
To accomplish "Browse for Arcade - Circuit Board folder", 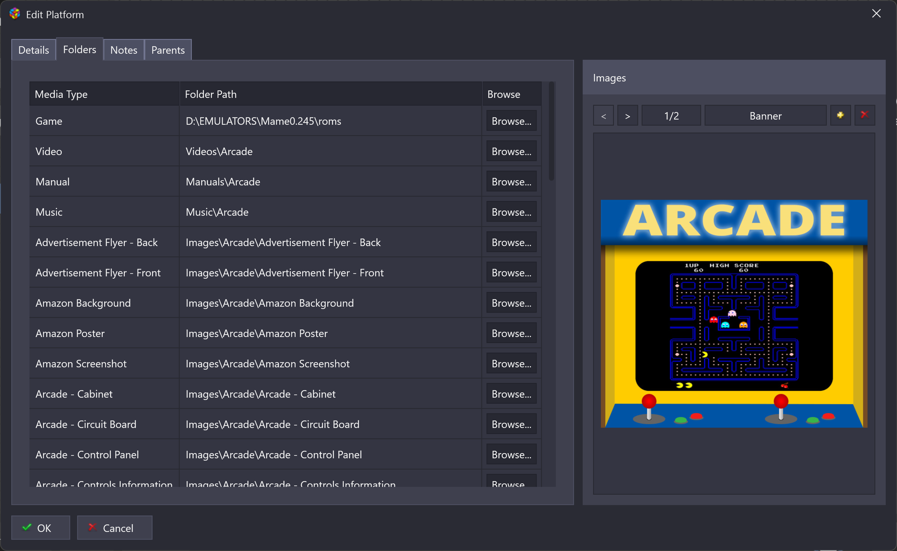I will click(511, 424).
